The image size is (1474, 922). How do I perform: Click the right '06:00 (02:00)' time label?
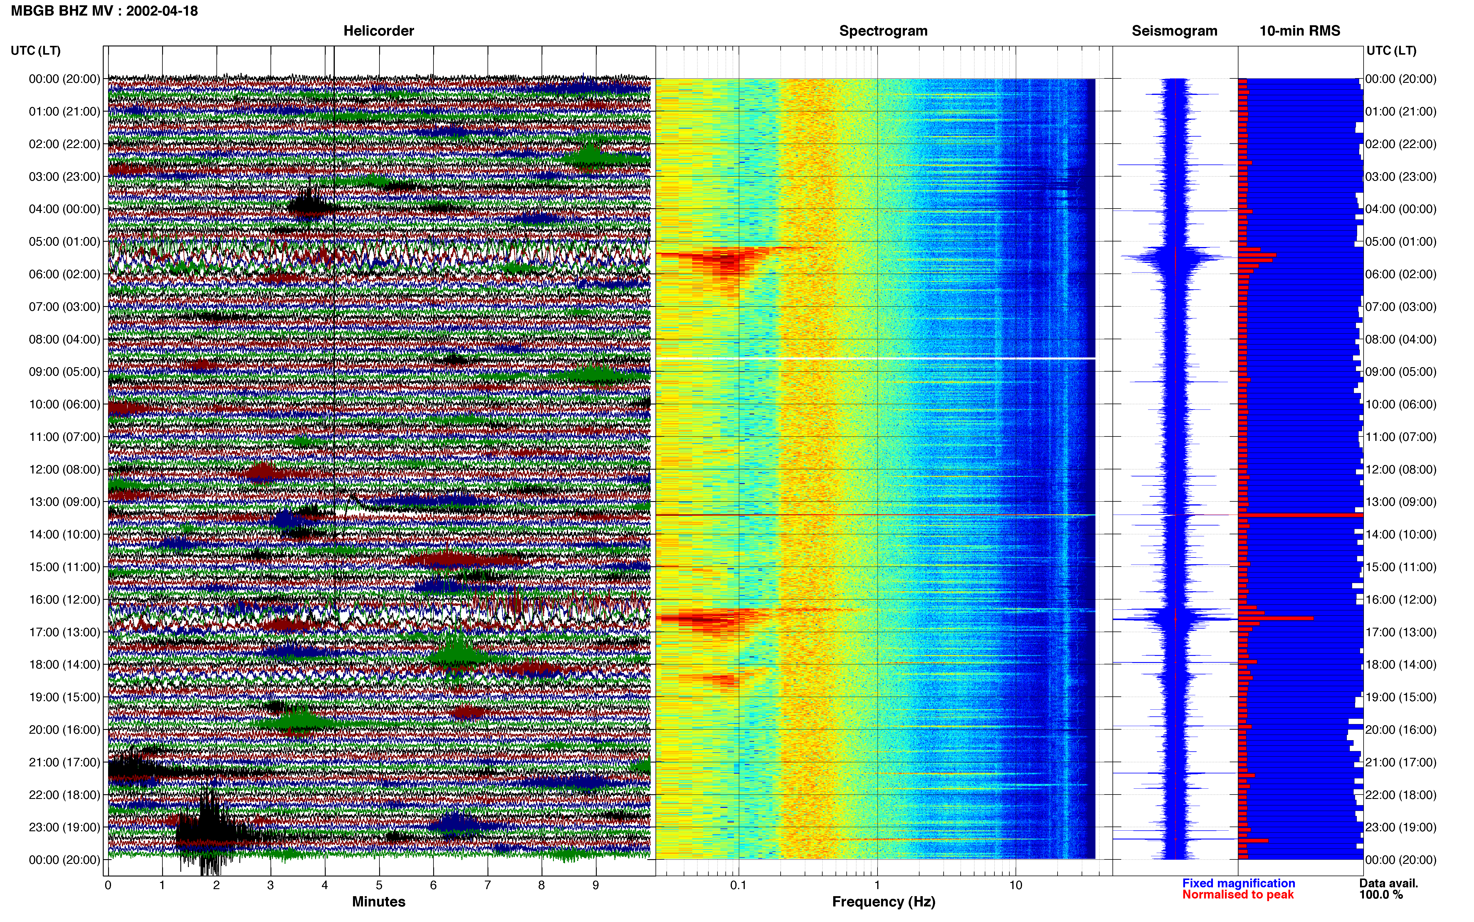tap(1401, 274)
